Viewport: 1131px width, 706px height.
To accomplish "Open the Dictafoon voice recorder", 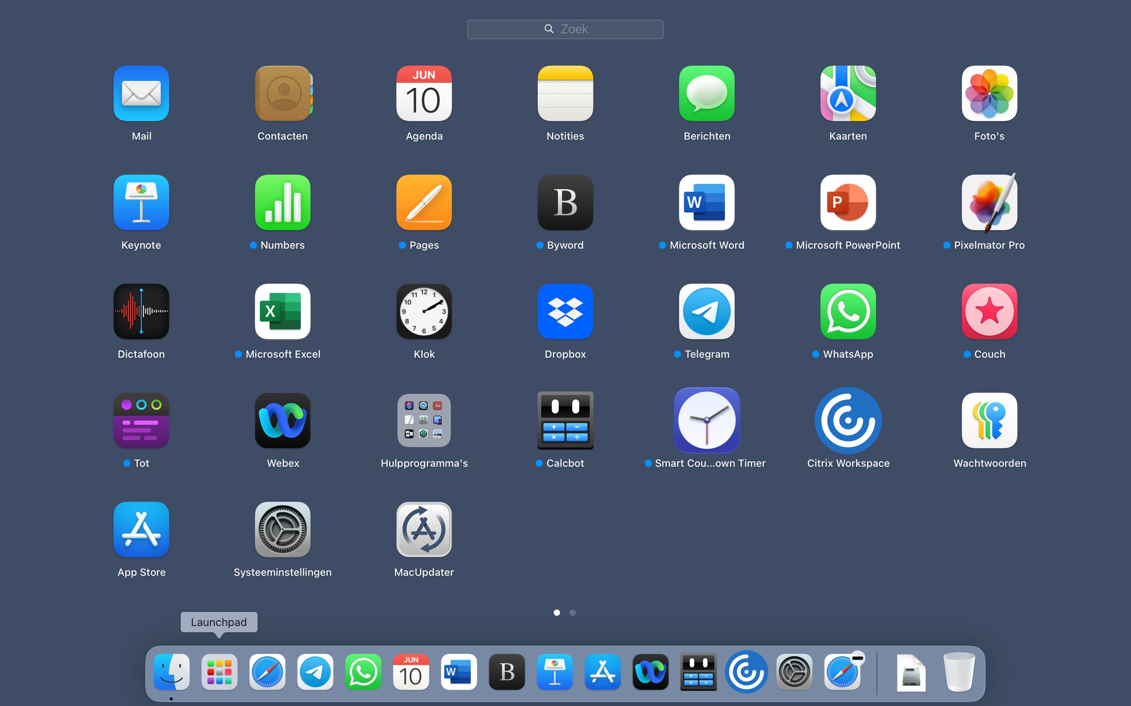I will tap(141, 311).
